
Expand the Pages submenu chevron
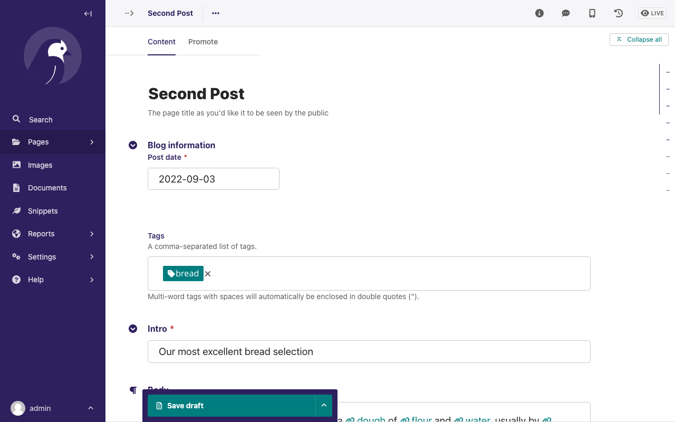tap(92, 142)
